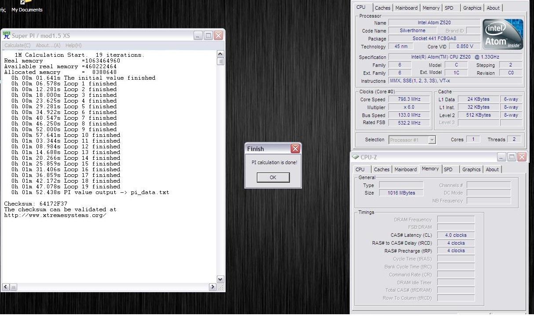Click the pi_data.txt output line
Viewport: 534px width, 316px height.
pyautogui.click(x=90, y=192)
